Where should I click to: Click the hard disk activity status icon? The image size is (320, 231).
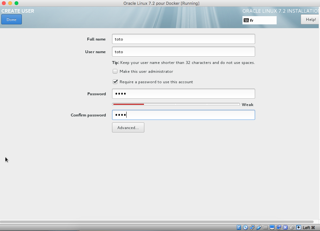click(239, 228)
